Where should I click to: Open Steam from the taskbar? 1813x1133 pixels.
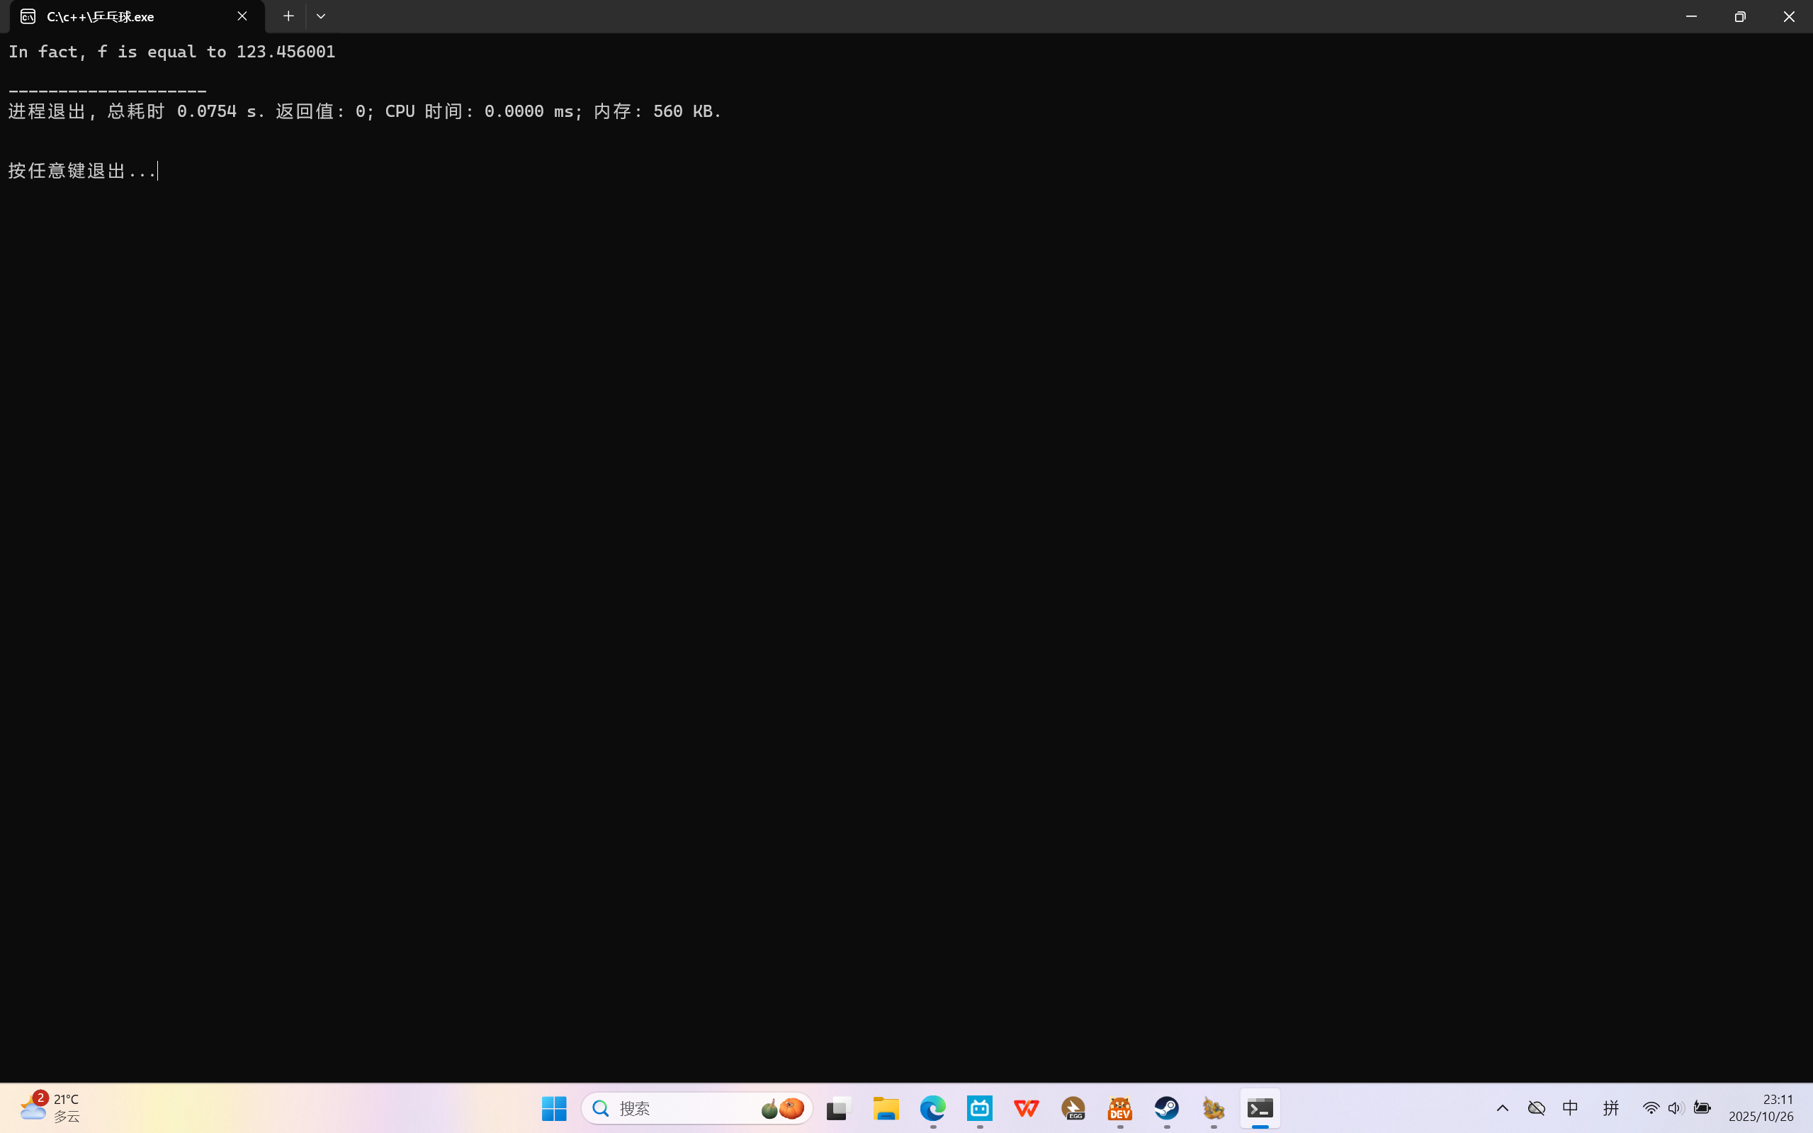pyautogui.click(x=1166, y=1107)
